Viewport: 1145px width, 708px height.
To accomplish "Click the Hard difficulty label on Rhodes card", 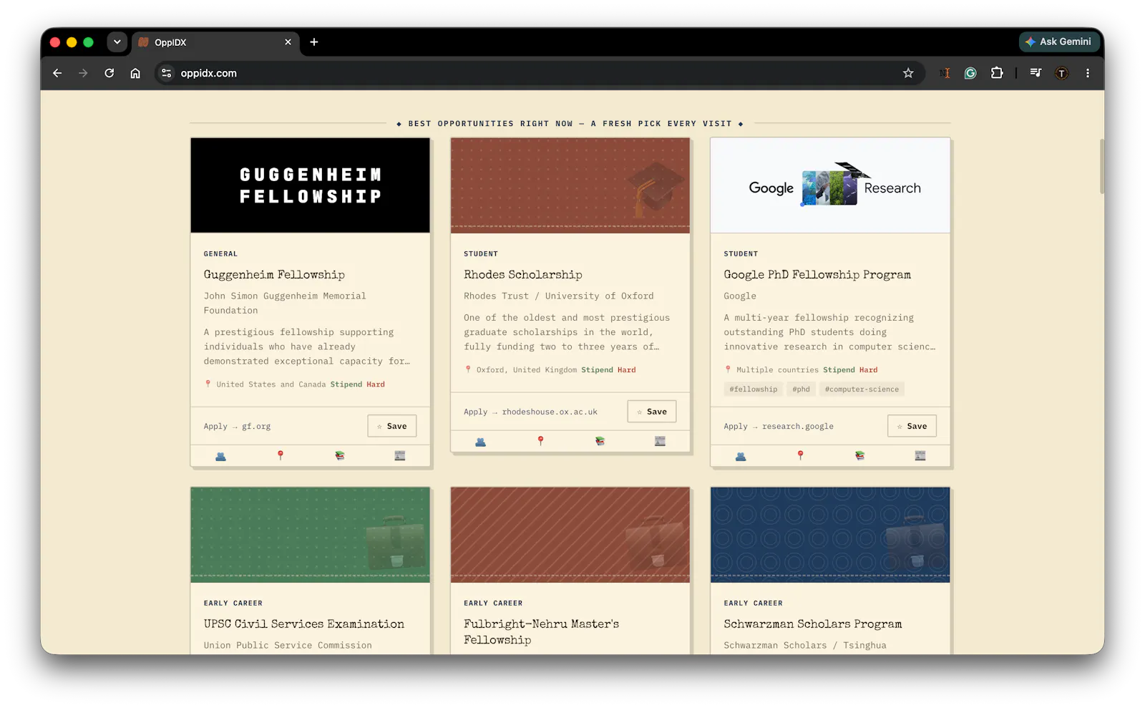I will click(627, 370).
